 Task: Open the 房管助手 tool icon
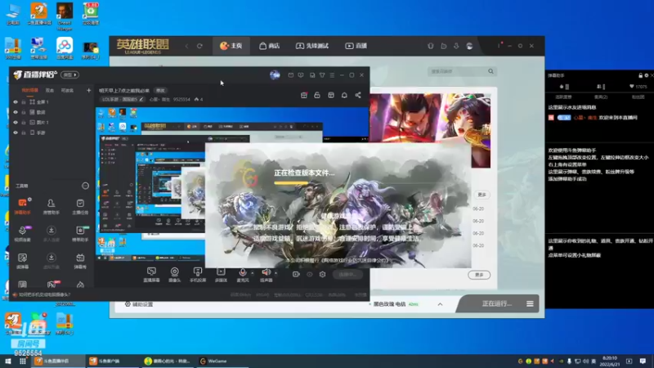click(51, 206)
